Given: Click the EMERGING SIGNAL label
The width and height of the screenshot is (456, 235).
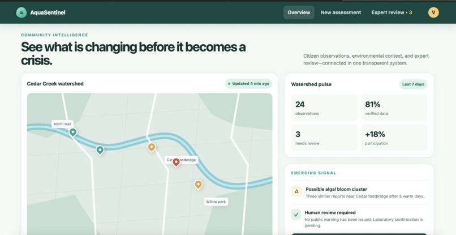Looking at the screenshot, I should point(313,173).
